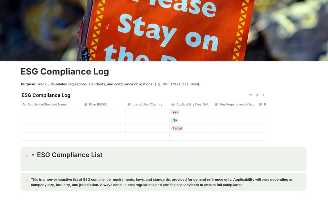Click the lines icon on Jurisdiction/Country header
Viewport: 328px width, 205px height.
click(x=129, y=104)
